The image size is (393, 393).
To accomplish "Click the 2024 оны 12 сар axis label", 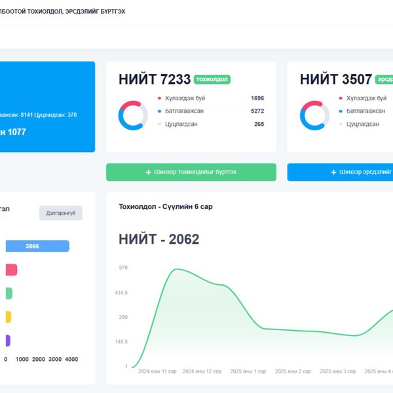I will pyautogui.click(x=202, y=371).
